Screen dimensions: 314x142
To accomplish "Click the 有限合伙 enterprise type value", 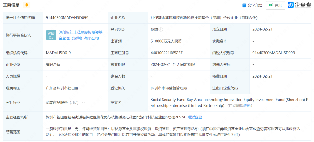I will coord(53,64).
